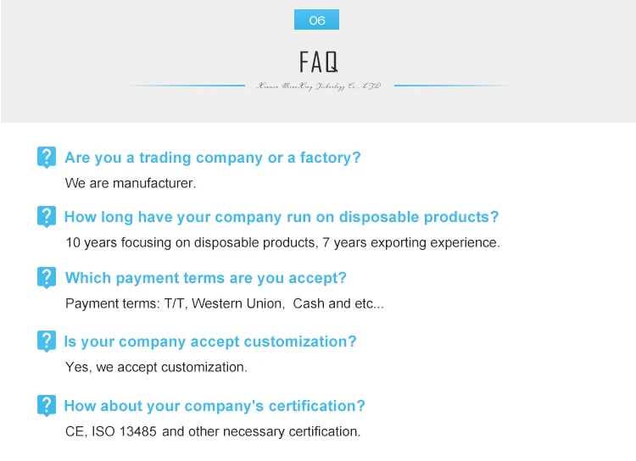Select 'Are you a trading company or a factory?' heading
The height and width of the screenshot is (461, 636).
coord(213,158)
